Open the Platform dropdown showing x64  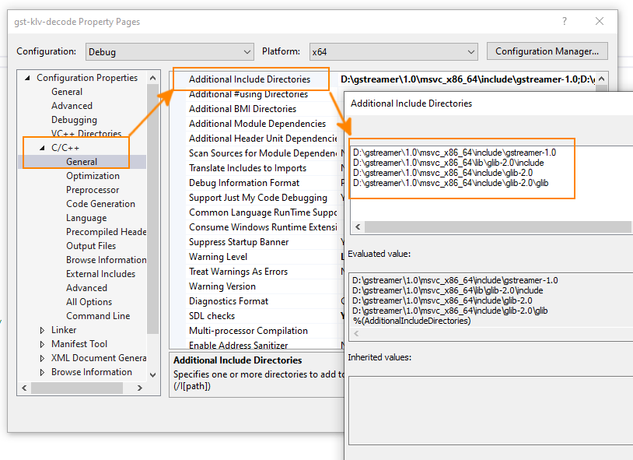(393, 51)
